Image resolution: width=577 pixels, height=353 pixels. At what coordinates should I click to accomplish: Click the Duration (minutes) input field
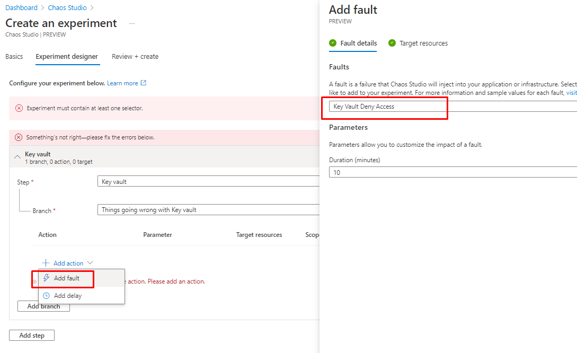450,173
